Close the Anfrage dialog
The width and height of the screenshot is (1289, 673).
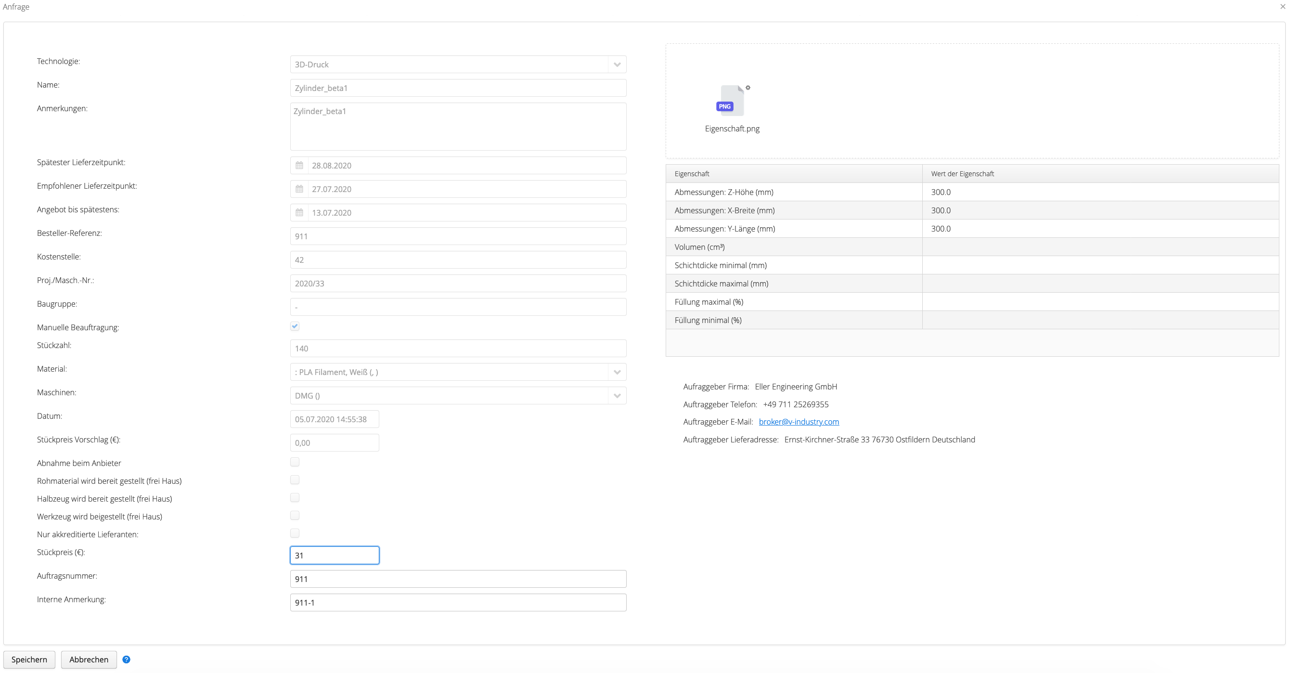1282,7
